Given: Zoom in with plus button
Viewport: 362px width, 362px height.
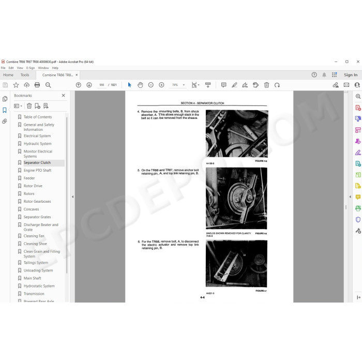Looking at the screenshot, I should click(x=161, y=85).
